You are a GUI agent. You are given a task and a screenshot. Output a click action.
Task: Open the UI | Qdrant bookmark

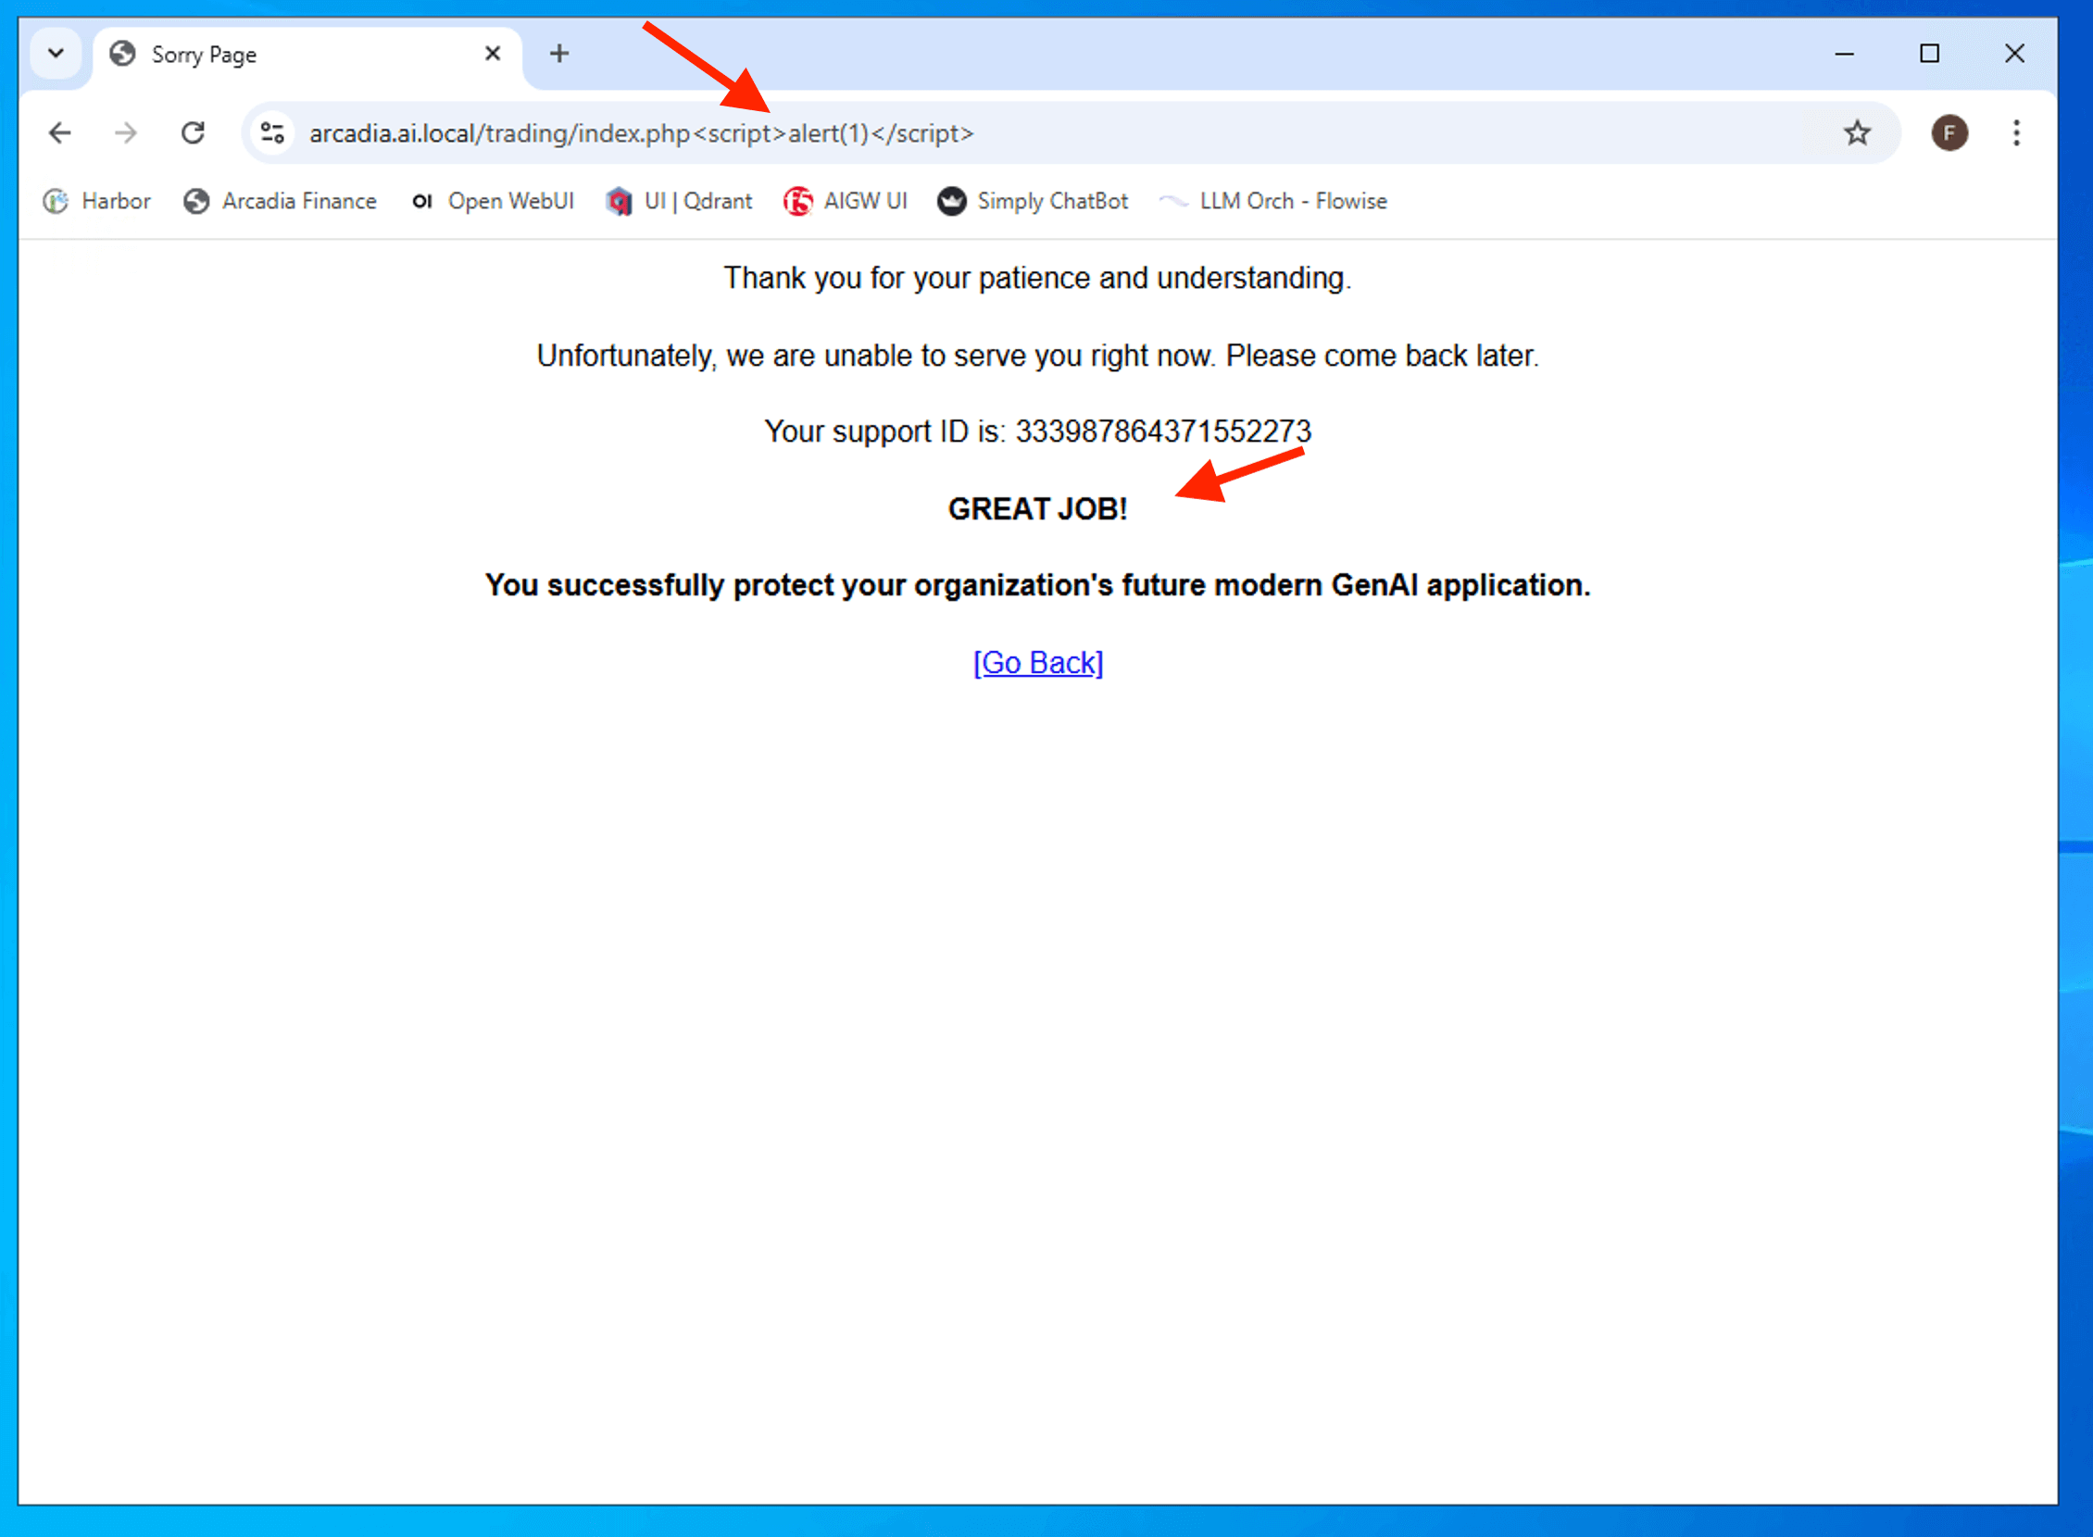pos(679,201)
